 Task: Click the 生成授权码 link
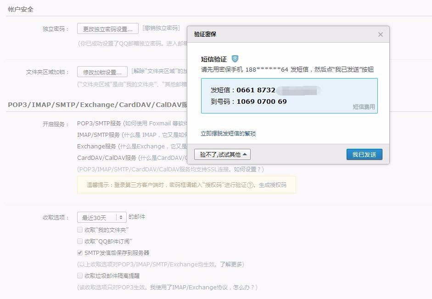click(273, 185)
